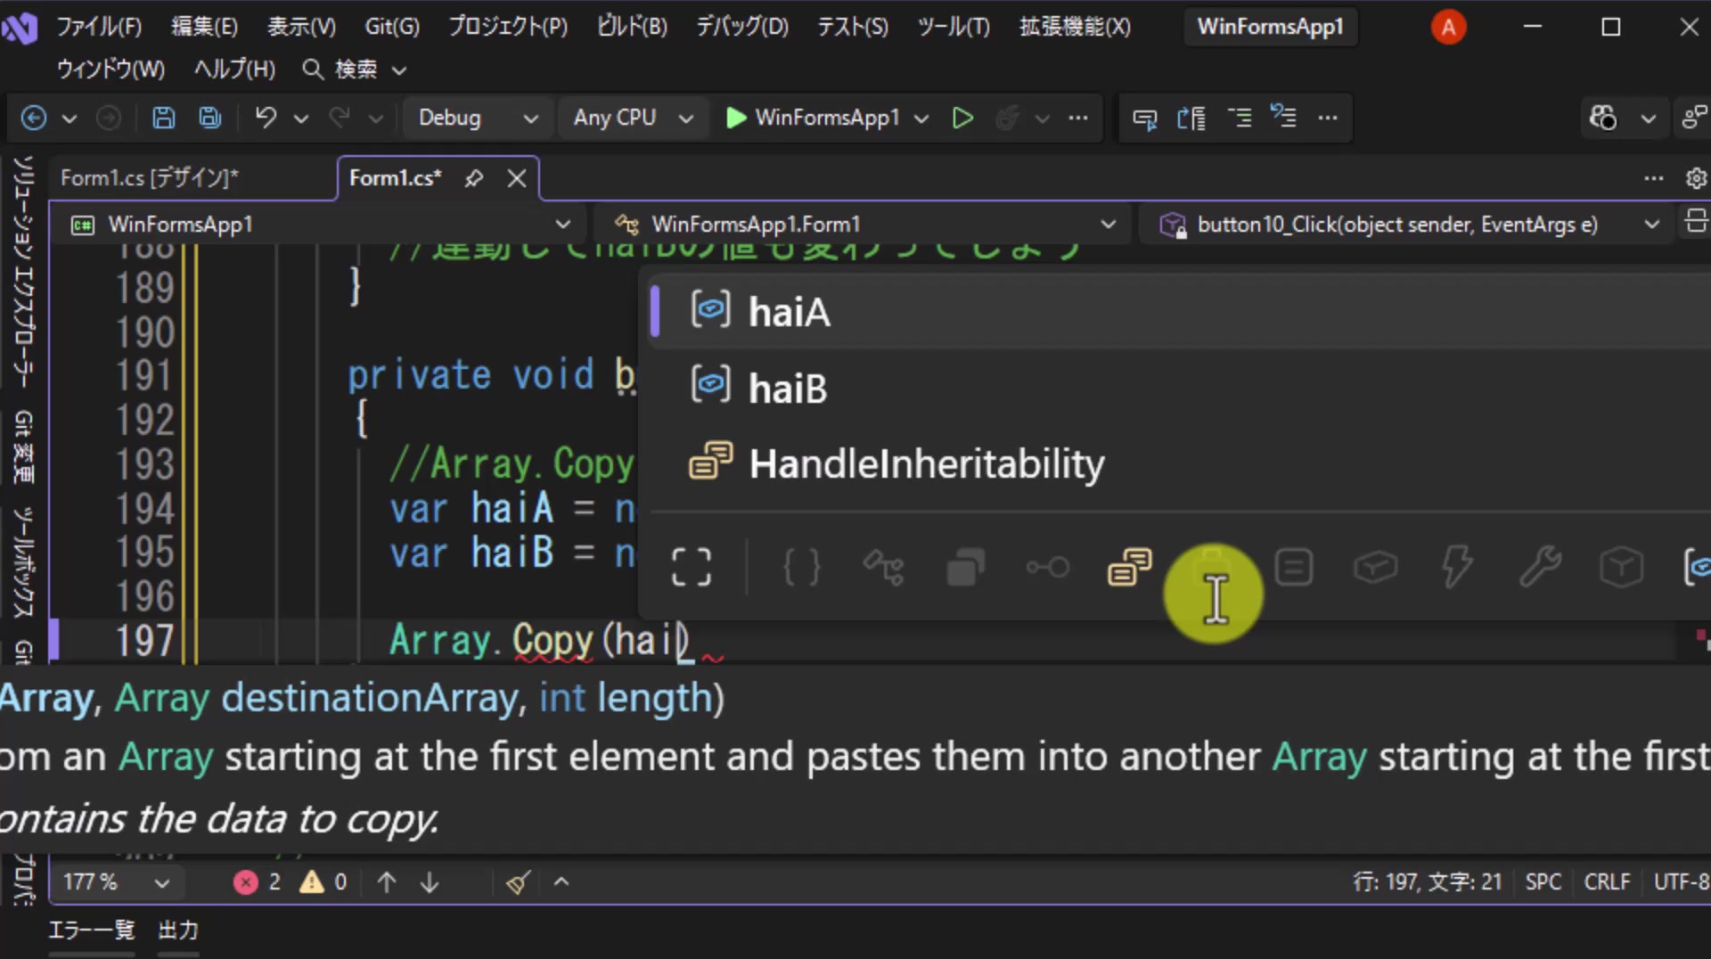Open the Debug configuration dropdown
The height and width of the screenshot is (959, 1711).
tap(479, 118)
